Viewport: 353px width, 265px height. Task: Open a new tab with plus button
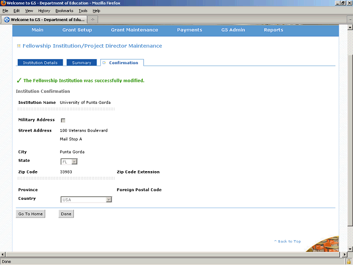pyautogui.click(x=93, y=20)
